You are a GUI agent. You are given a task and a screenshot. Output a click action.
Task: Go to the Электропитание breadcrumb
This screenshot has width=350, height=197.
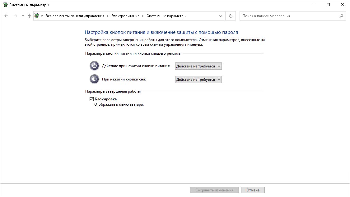[125, 16]
